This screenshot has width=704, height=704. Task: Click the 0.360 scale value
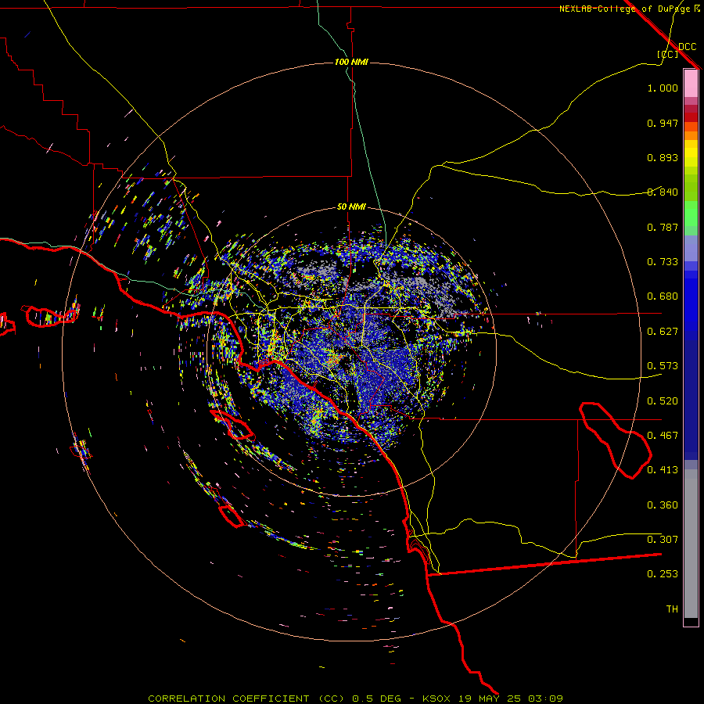(663, 505)
